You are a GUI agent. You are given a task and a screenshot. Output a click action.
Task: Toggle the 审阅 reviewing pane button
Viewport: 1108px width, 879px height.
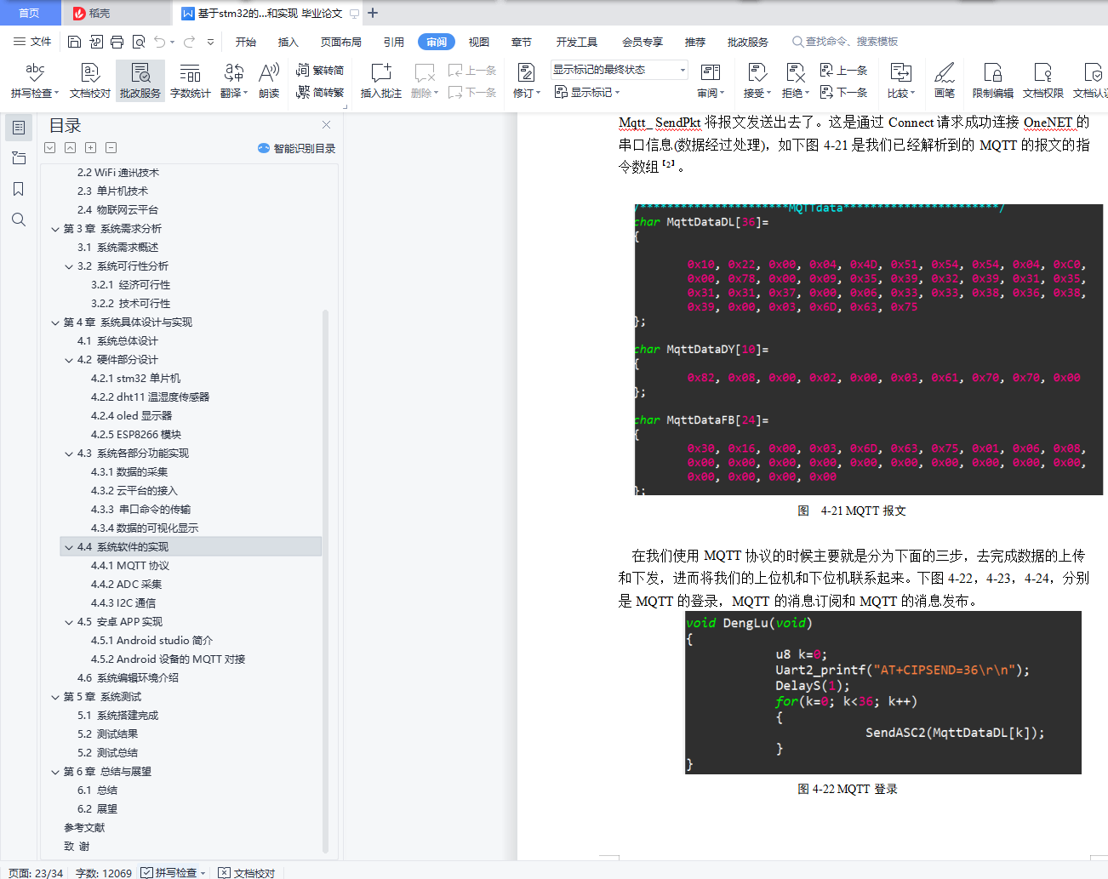711,81
